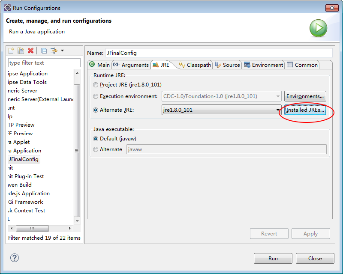Select the Execution environment radio button
Viewport: 343px width, 274px height.
coord(96,96)
